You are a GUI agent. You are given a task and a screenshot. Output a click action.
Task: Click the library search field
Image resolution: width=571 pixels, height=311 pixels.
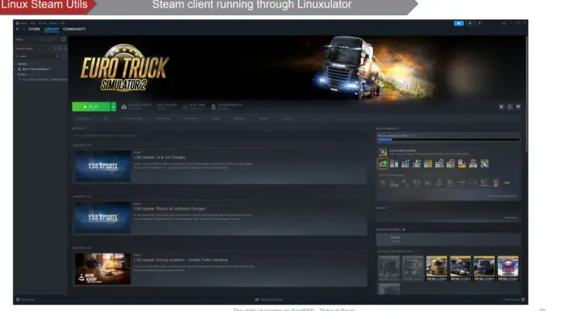pyautogui.click(x=35, y=56)
